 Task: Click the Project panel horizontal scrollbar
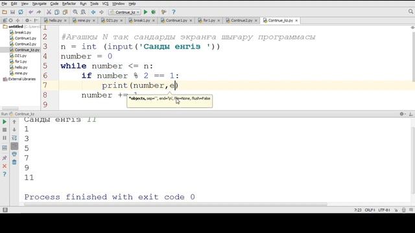click(10, 109)
